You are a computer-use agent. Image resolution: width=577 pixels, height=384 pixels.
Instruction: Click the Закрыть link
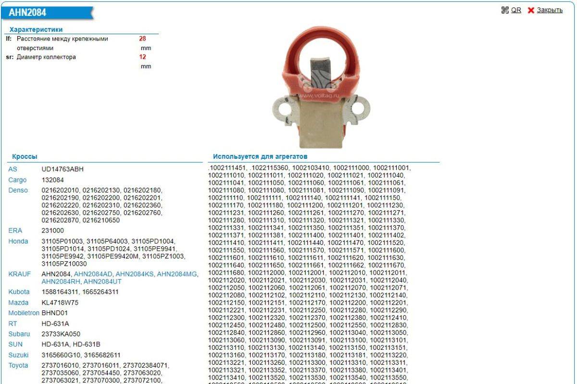(x=550, y=10)
